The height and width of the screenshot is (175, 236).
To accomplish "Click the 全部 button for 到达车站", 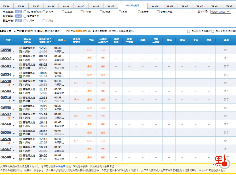I will point(18,21).
